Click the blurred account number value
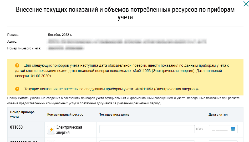This screenshot has width=249, height=142. (66, 48)
